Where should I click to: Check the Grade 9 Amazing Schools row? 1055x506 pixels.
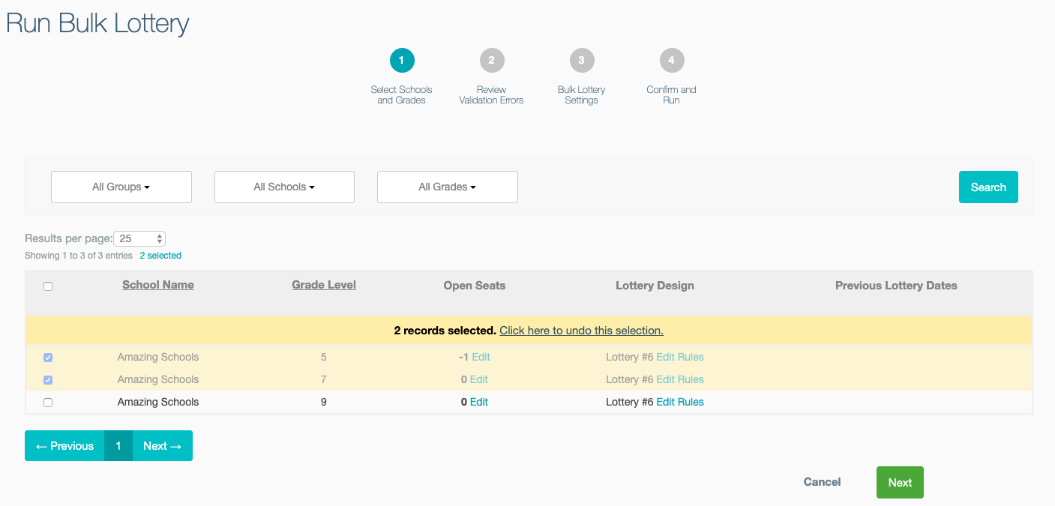pos(48,403)
